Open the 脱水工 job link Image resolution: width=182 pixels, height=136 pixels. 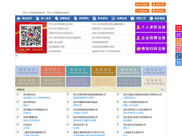coord(126,128)
